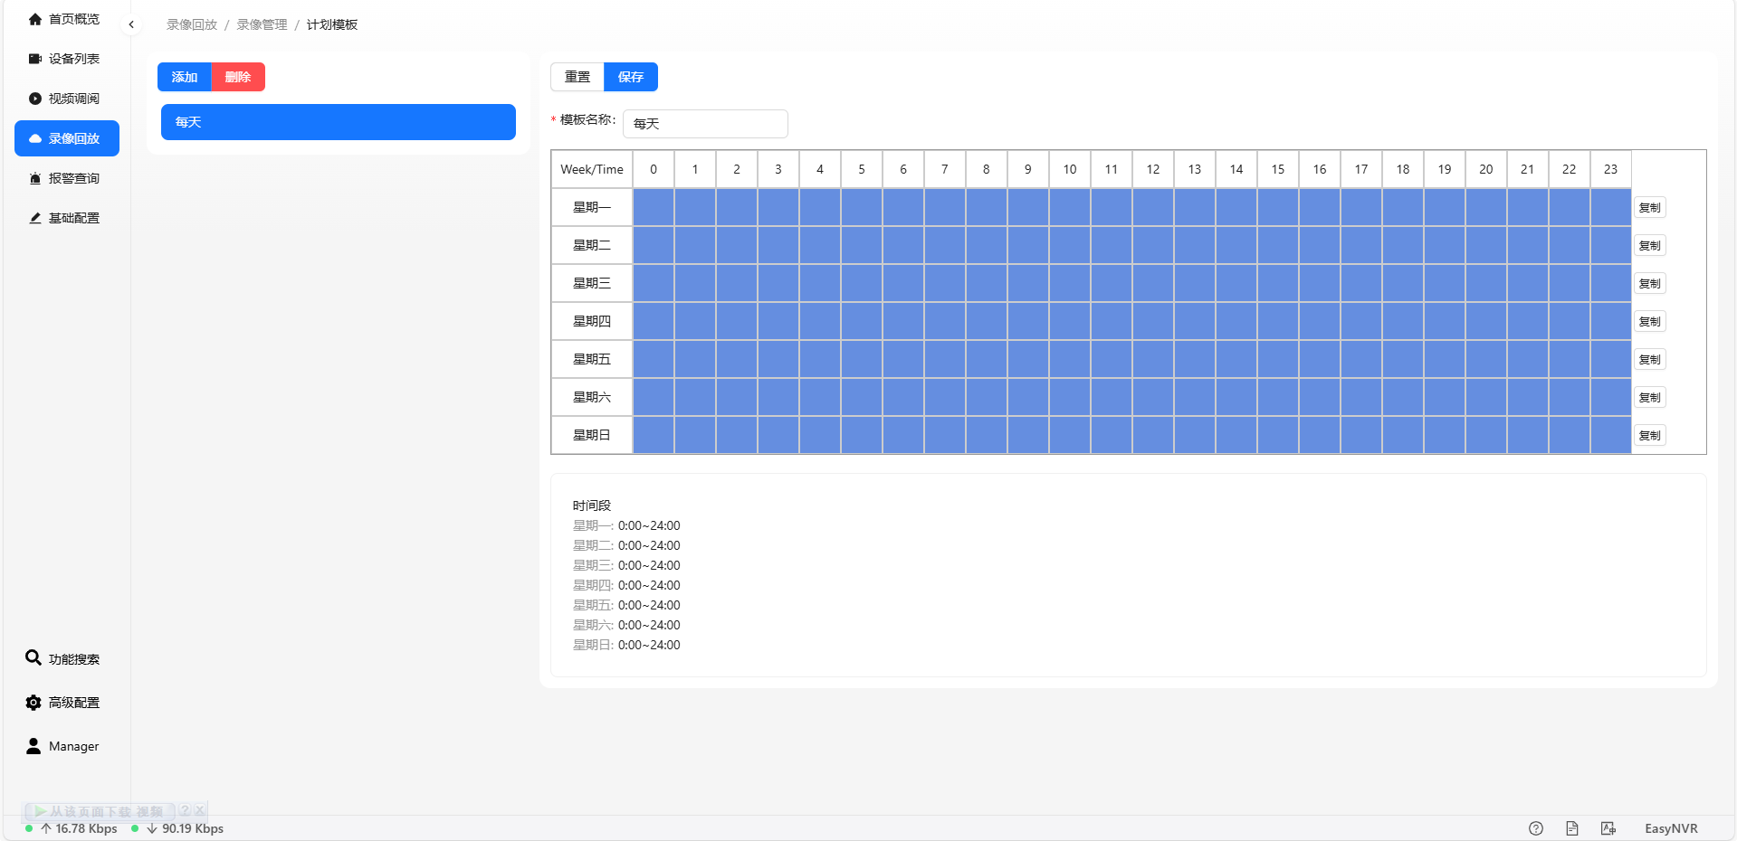1737x841 pixels.
Task: Toggle 星期一 hour 0 schedule cell
Action: pyautogui.click(x=654, y=207)
